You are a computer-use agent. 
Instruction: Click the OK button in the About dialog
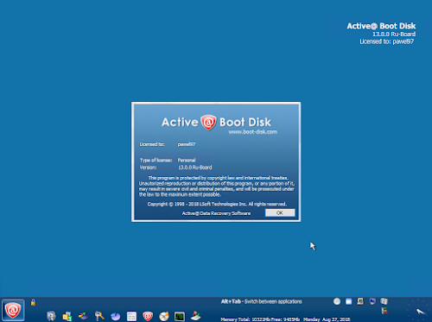[x=280, y=212]
